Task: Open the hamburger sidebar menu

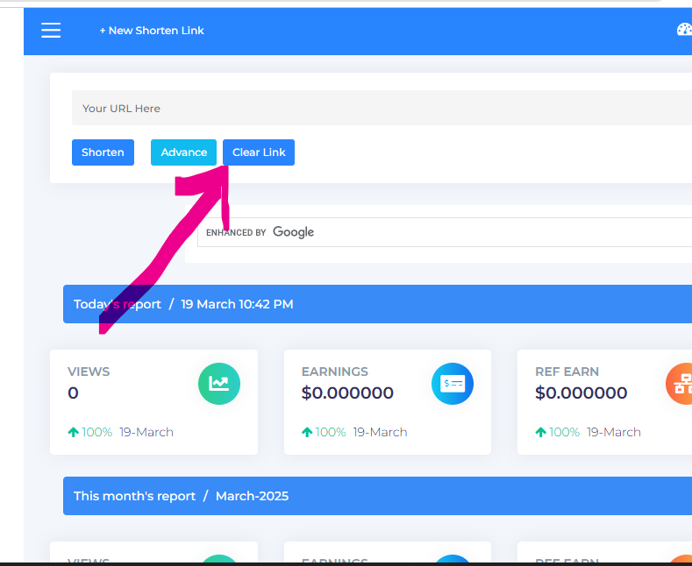Action: (51, 31)
